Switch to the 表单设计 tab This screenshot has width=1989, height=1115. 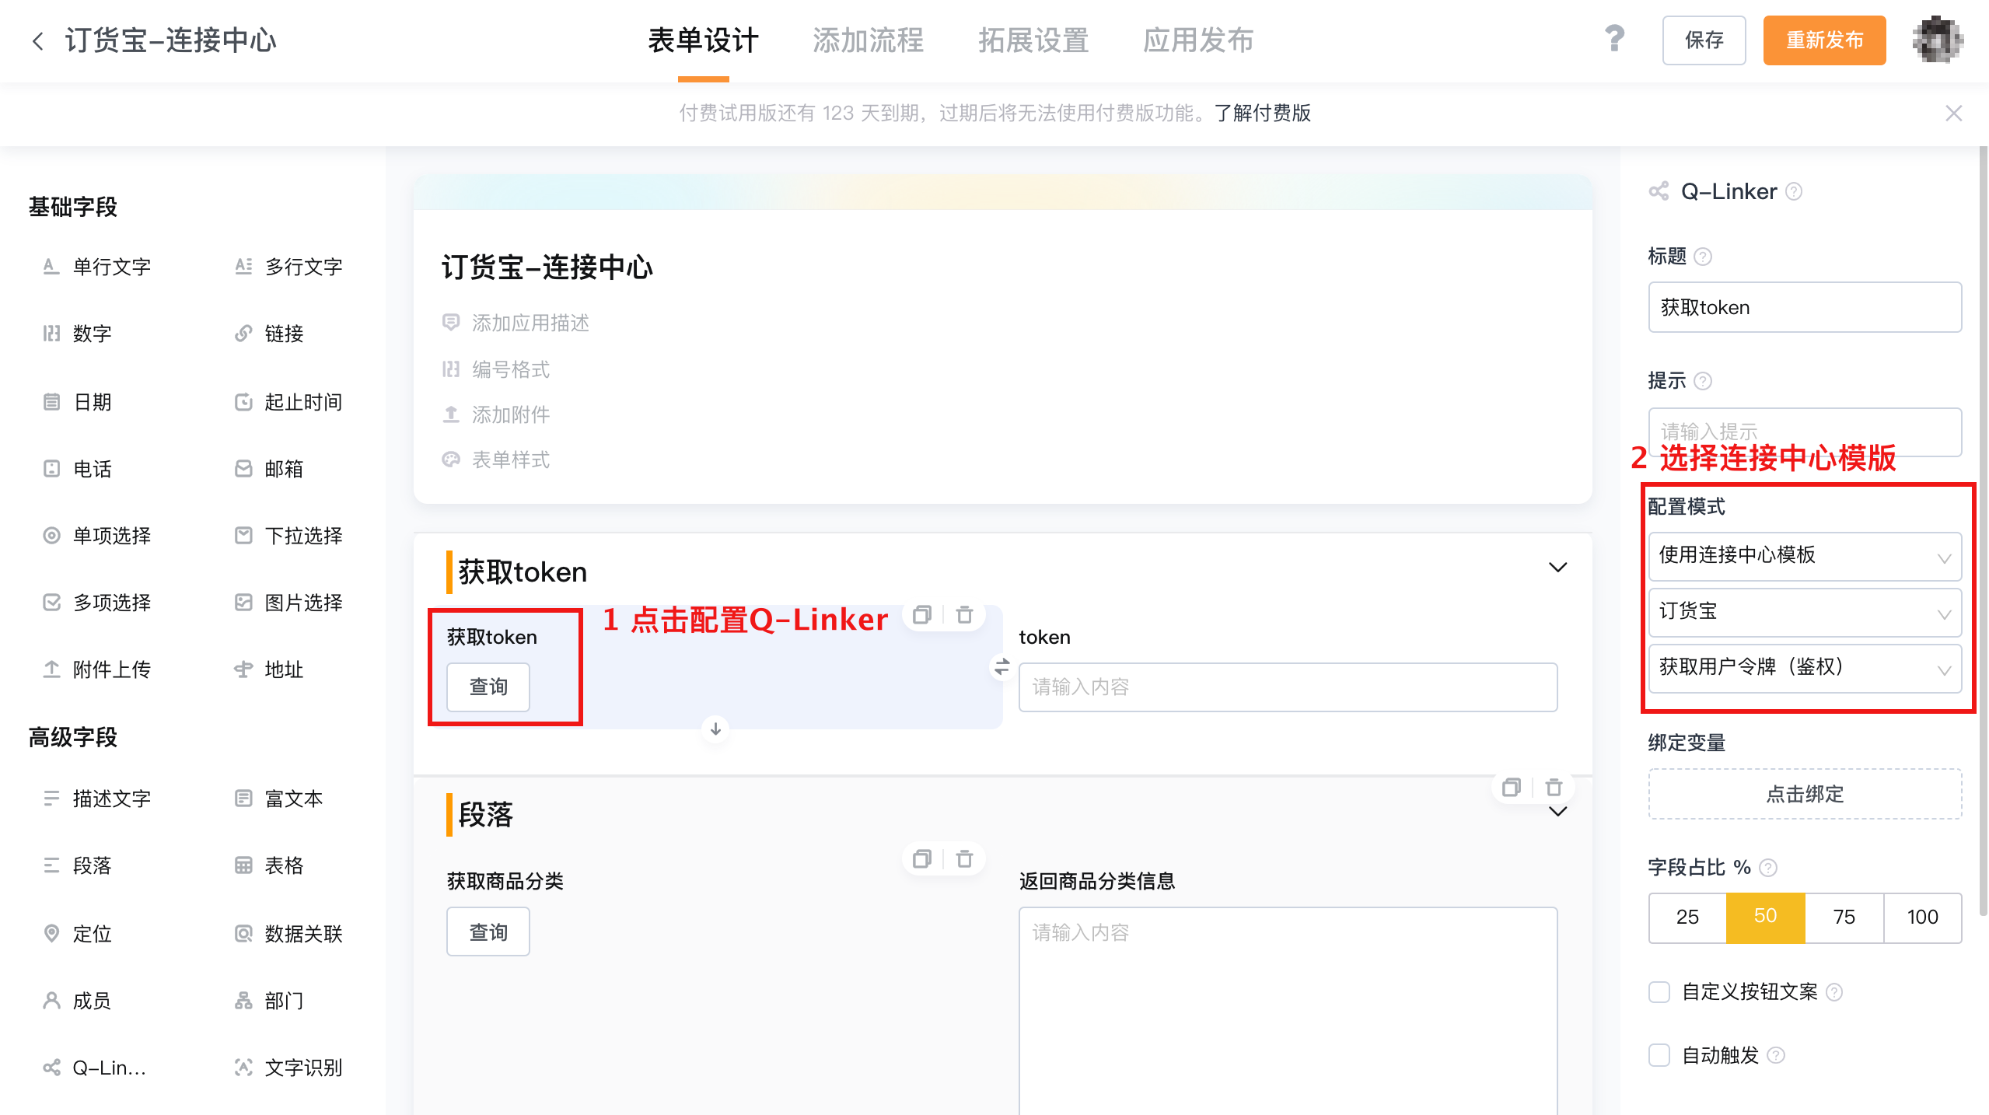click(x=703, y=40)
